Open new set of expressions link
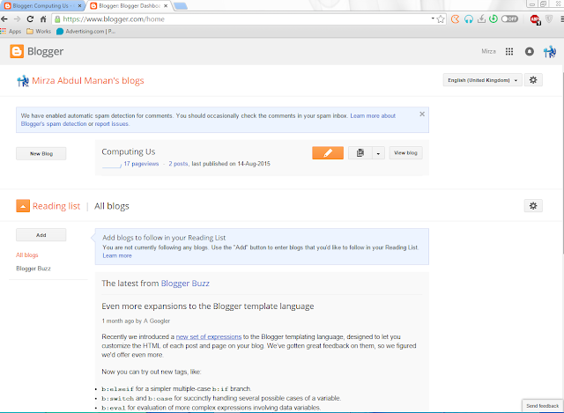Screen dimensions: 564x413 click(209, 336)
